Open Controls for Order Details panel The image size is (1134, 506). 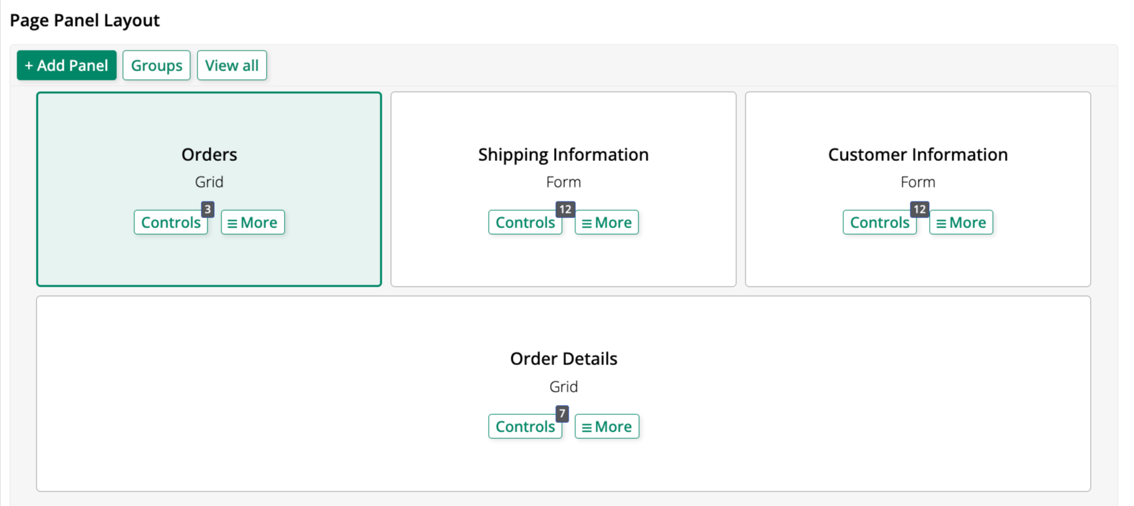525,427
